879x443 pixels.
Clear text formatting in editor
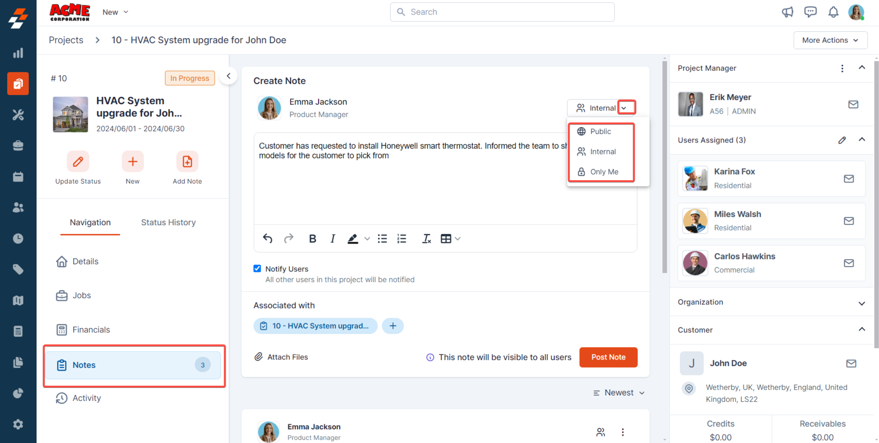[426, 238]
